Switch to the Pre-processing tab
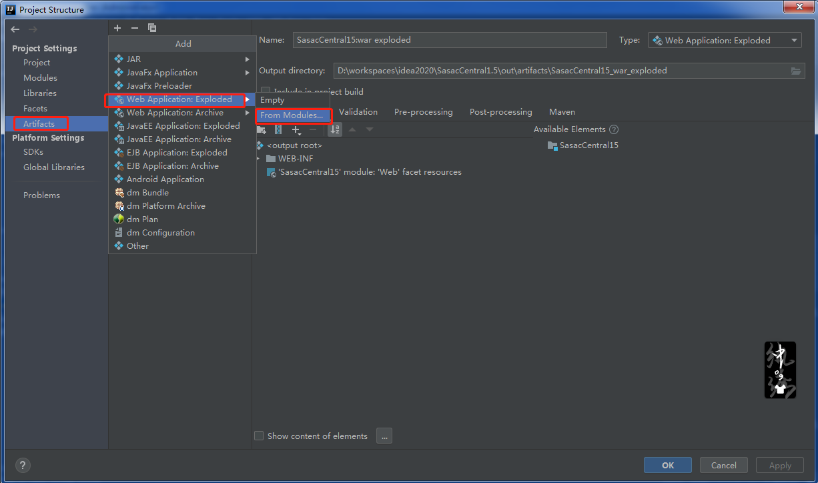818x483 pixels. tap(423, 112)
